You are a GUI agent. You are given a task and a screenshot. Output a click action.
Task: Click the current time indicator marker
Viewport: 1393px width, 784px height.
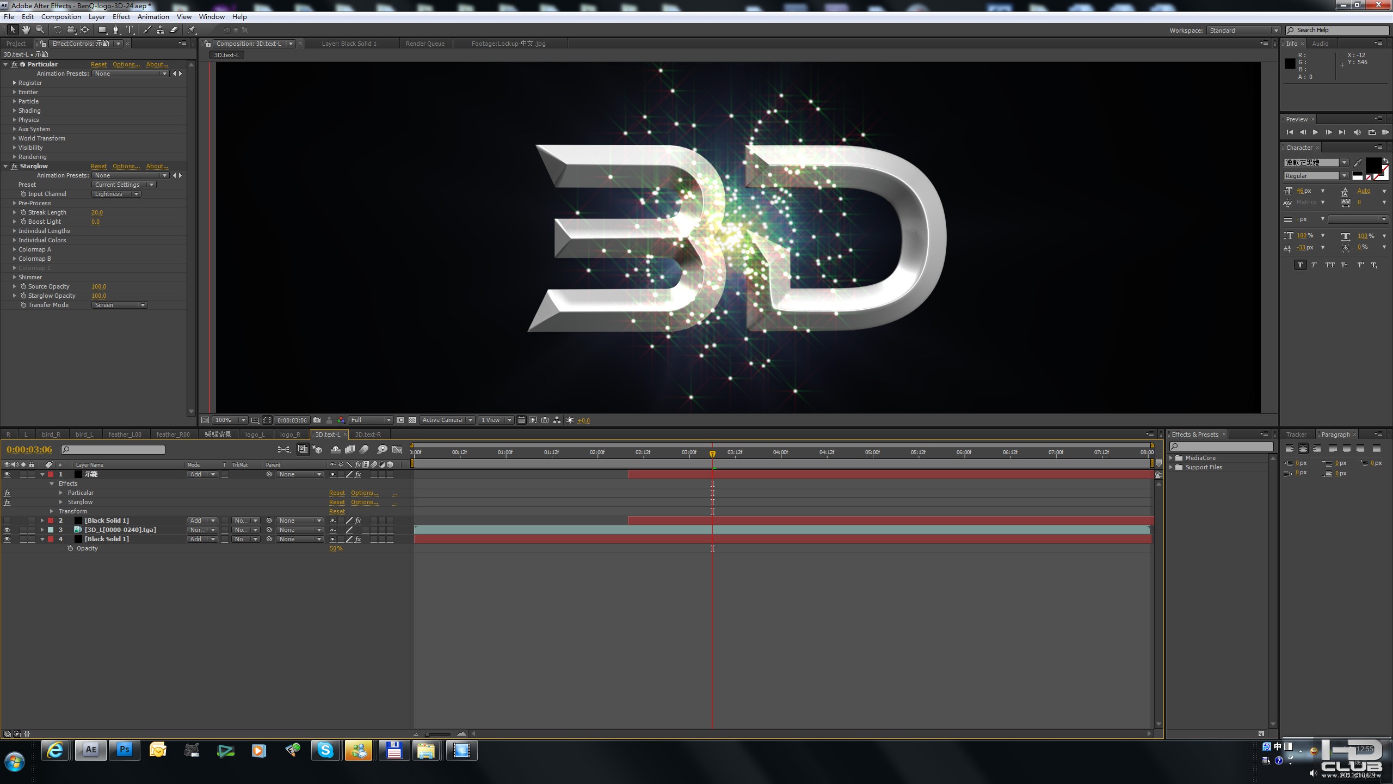[712, 453]
